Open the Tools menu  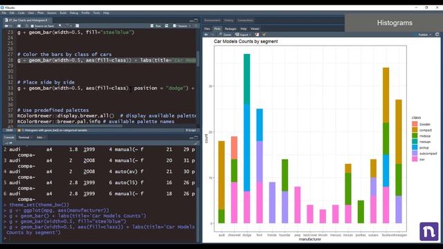97,13
